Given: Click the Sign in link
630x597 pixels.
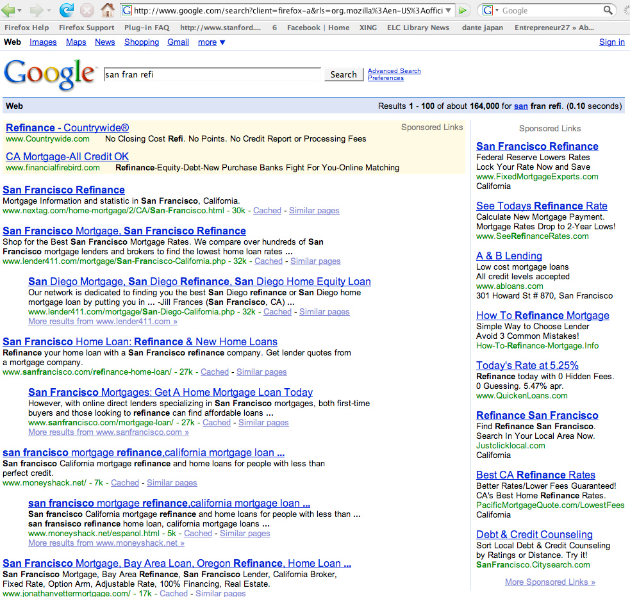Looking at the screenshot, I should 611,42.
